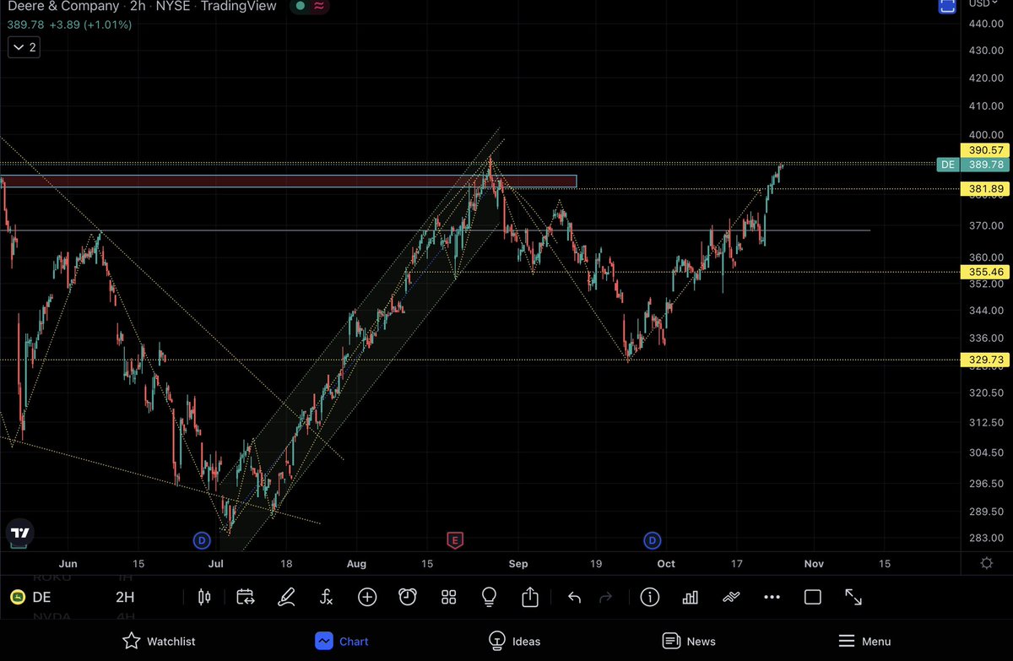Tap the 304.50 level on the price scale
The width and height of the screenshot is (1013, 661).
click(x=986, y=452)
